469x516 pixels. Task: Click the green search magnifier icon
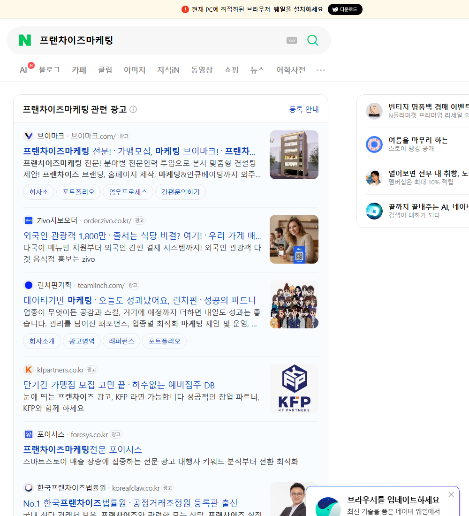click(313, 40)
